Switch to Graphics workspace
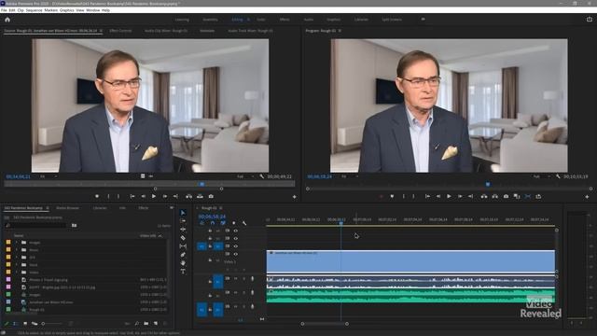This screenshot has width=597, height=336. (x=334, y=20)
